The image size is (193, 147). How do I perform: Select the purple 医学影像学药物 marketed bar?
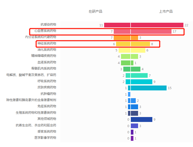coord(132,138)
